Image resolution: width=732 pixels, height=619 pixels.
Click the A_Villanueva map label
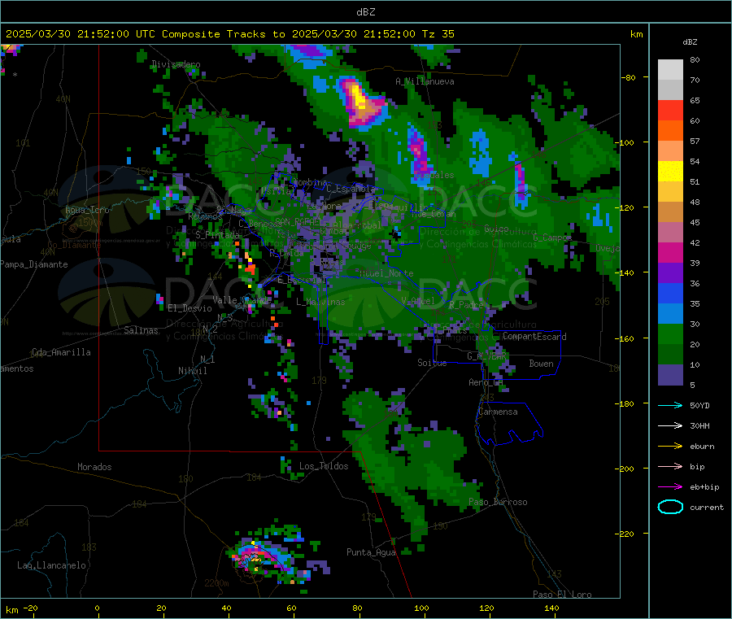point(425,81)
